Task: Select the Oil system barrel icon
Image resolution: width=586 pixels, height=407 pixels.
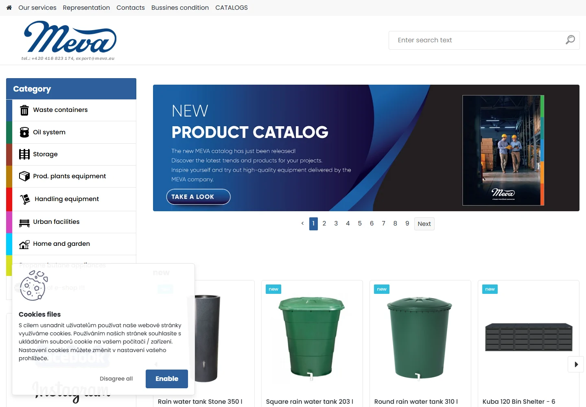Action: pyautogui.click(x=24, y=132)
